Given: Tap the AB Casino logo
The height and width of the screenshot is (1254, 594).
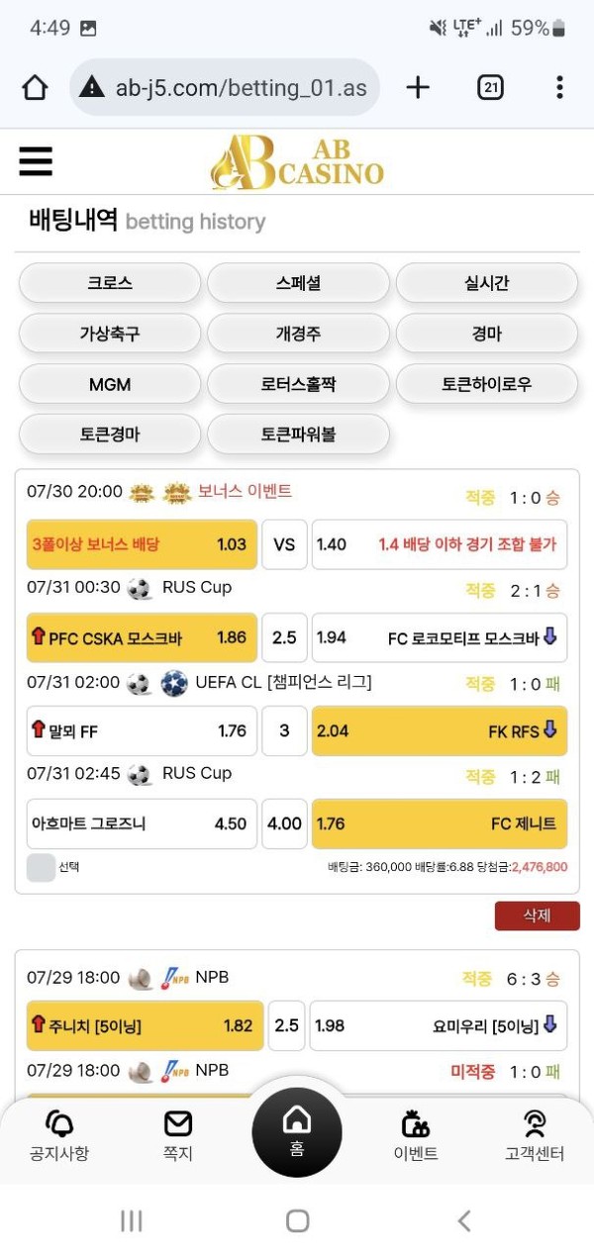Looking at the screenshot, I should point(297,162).
